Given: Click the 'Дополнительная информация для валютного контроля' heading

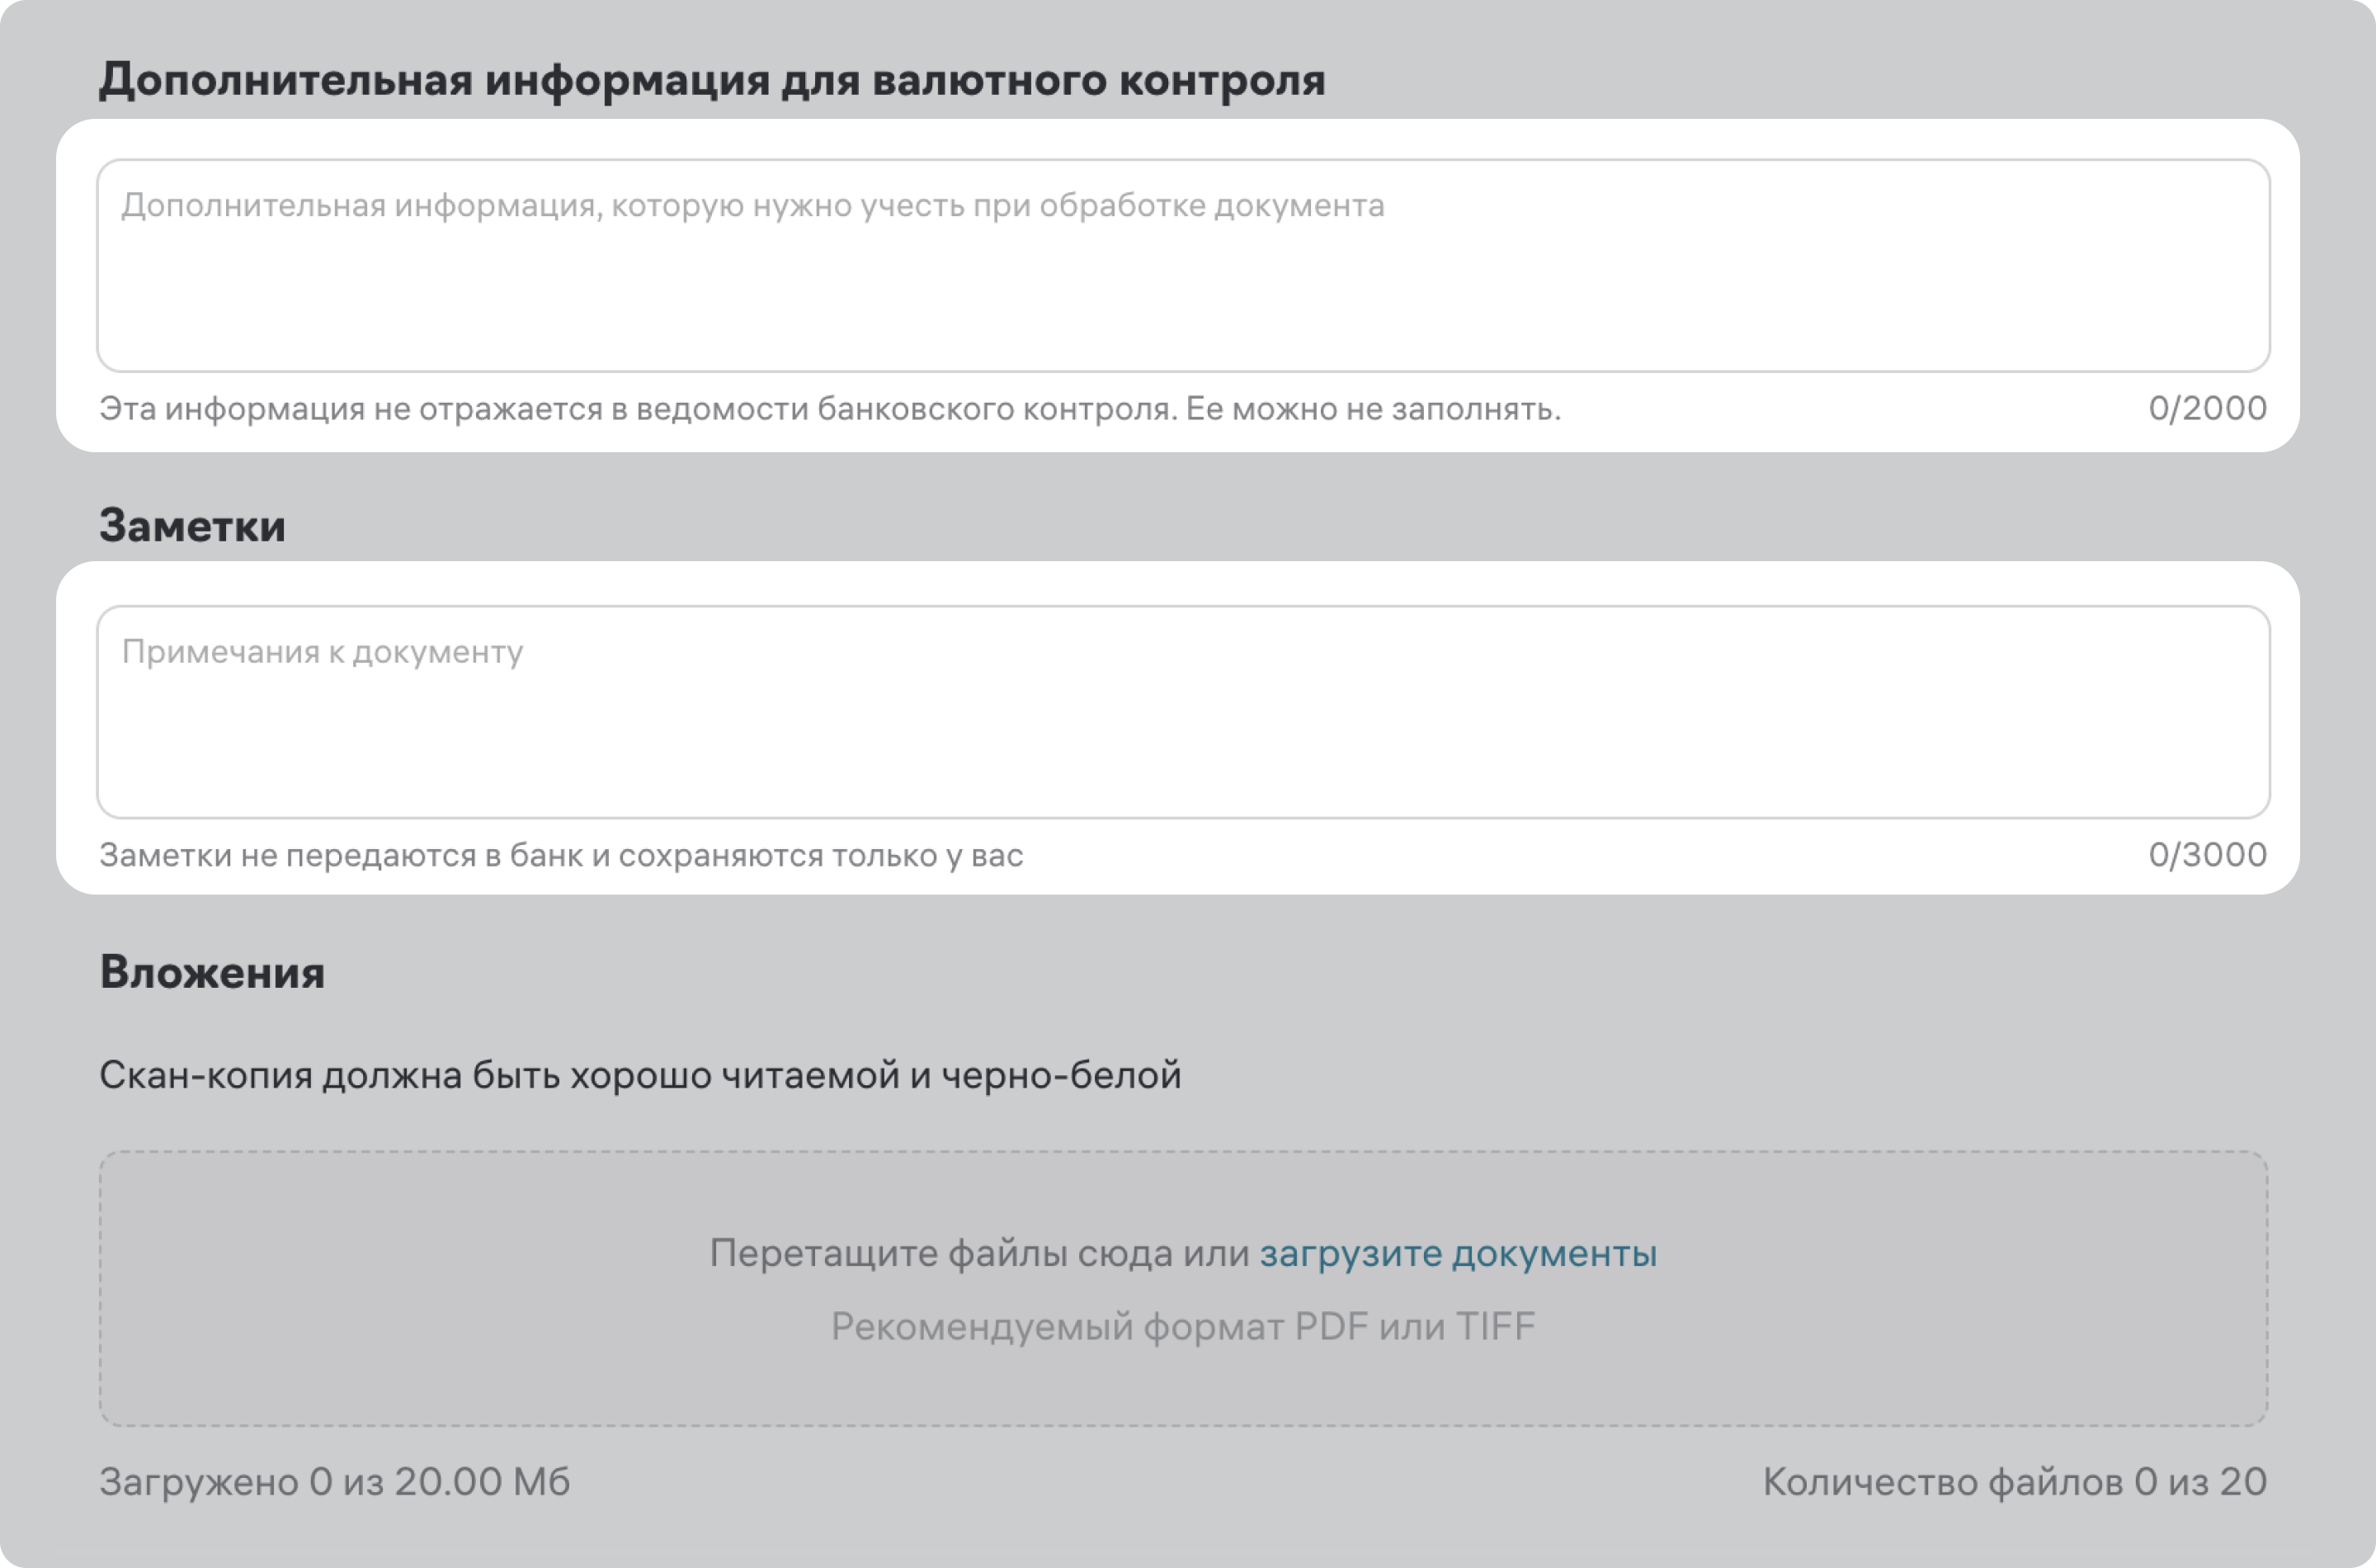Looking at the screenshot, I should tap(712, 80).
